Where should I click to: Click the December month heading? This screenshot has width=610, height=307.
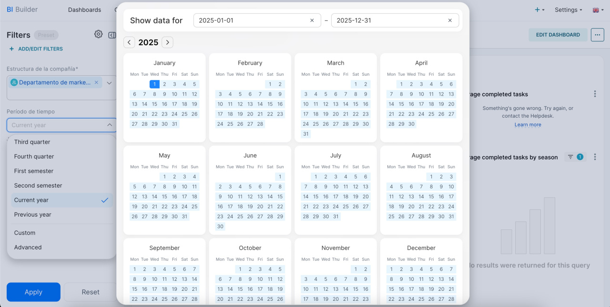[x=421, y=248]
